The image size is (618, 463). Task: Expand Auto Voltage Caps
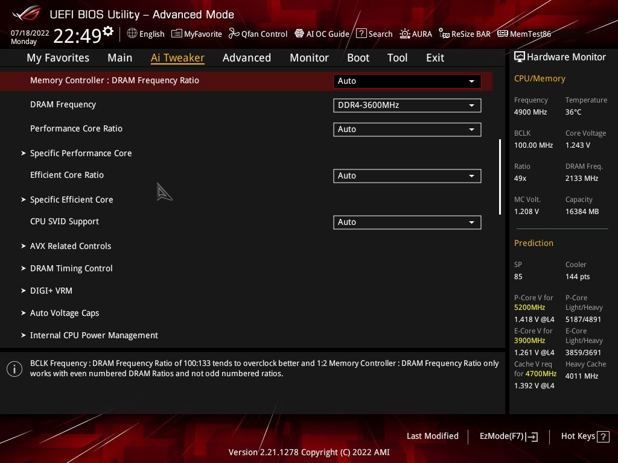coord(60,313)
